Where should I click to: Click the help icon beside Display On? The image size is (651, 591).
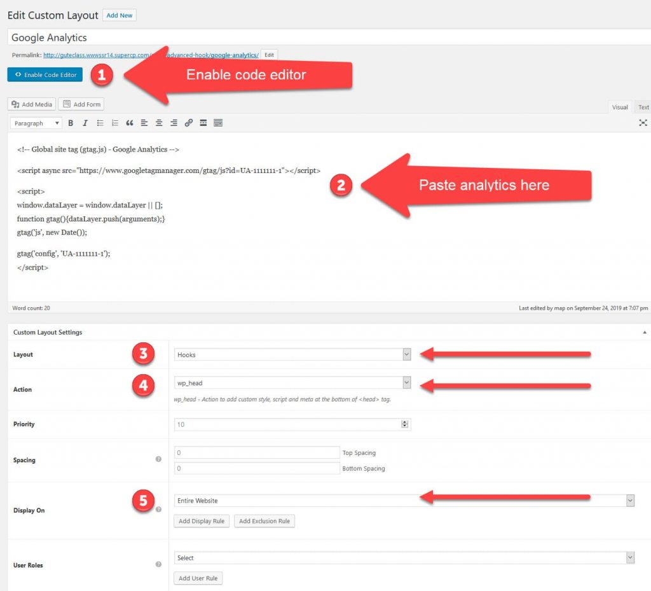tap(158, 509)
